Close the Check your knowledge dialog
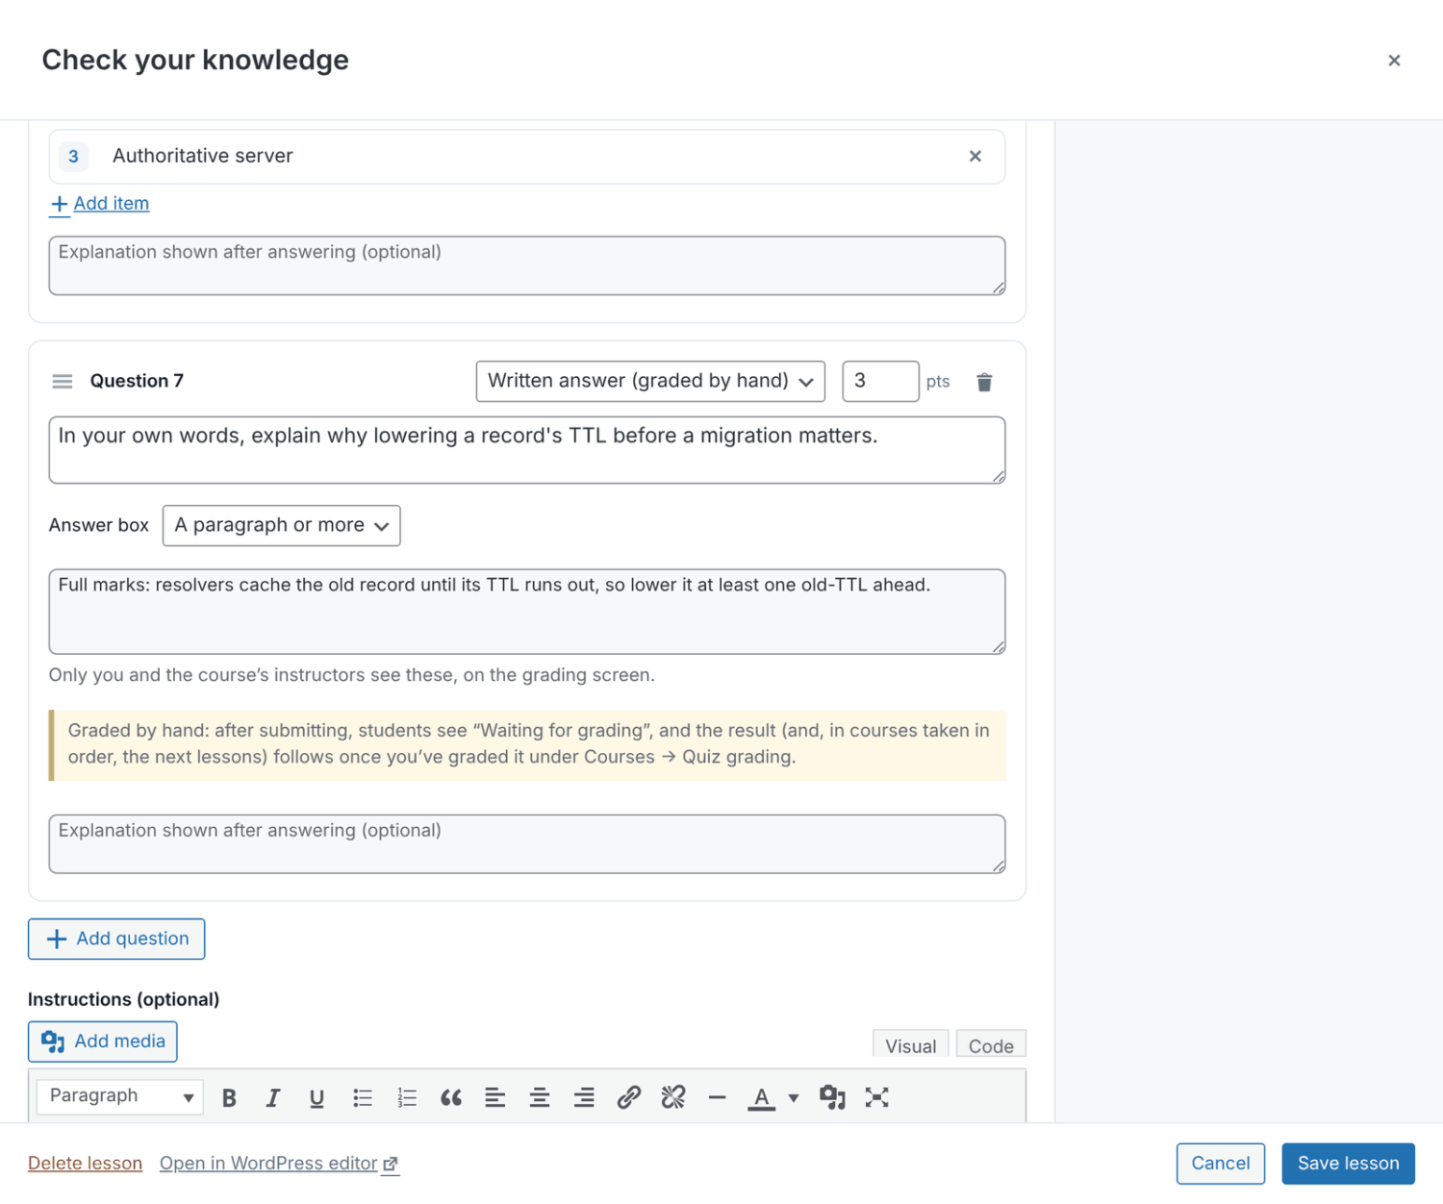The height and width of the screenshot is (1204, 1443). (1394, 61)
